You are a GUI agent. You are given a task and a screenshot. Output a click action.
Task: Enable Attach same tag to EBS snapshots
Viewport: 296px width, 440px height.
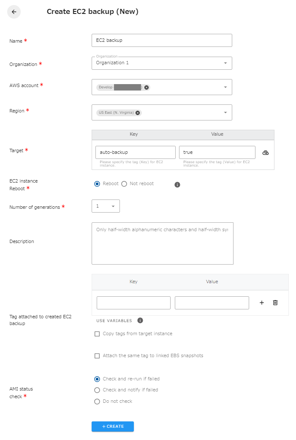[x=97, y=356]
